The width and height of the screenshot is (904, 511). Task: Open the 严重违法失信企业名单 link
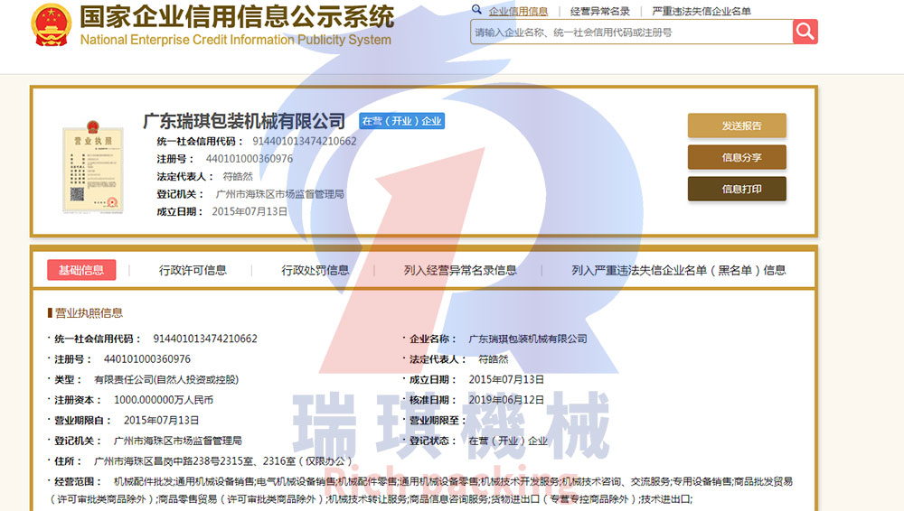(702, 11)
